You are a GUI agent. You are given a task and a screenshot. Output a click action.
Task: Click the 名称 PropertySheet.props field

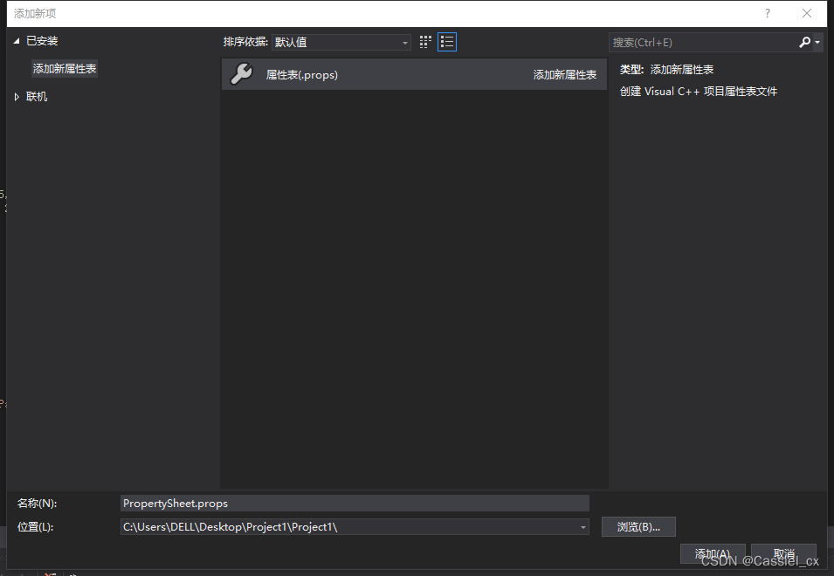tap(355, 504)
